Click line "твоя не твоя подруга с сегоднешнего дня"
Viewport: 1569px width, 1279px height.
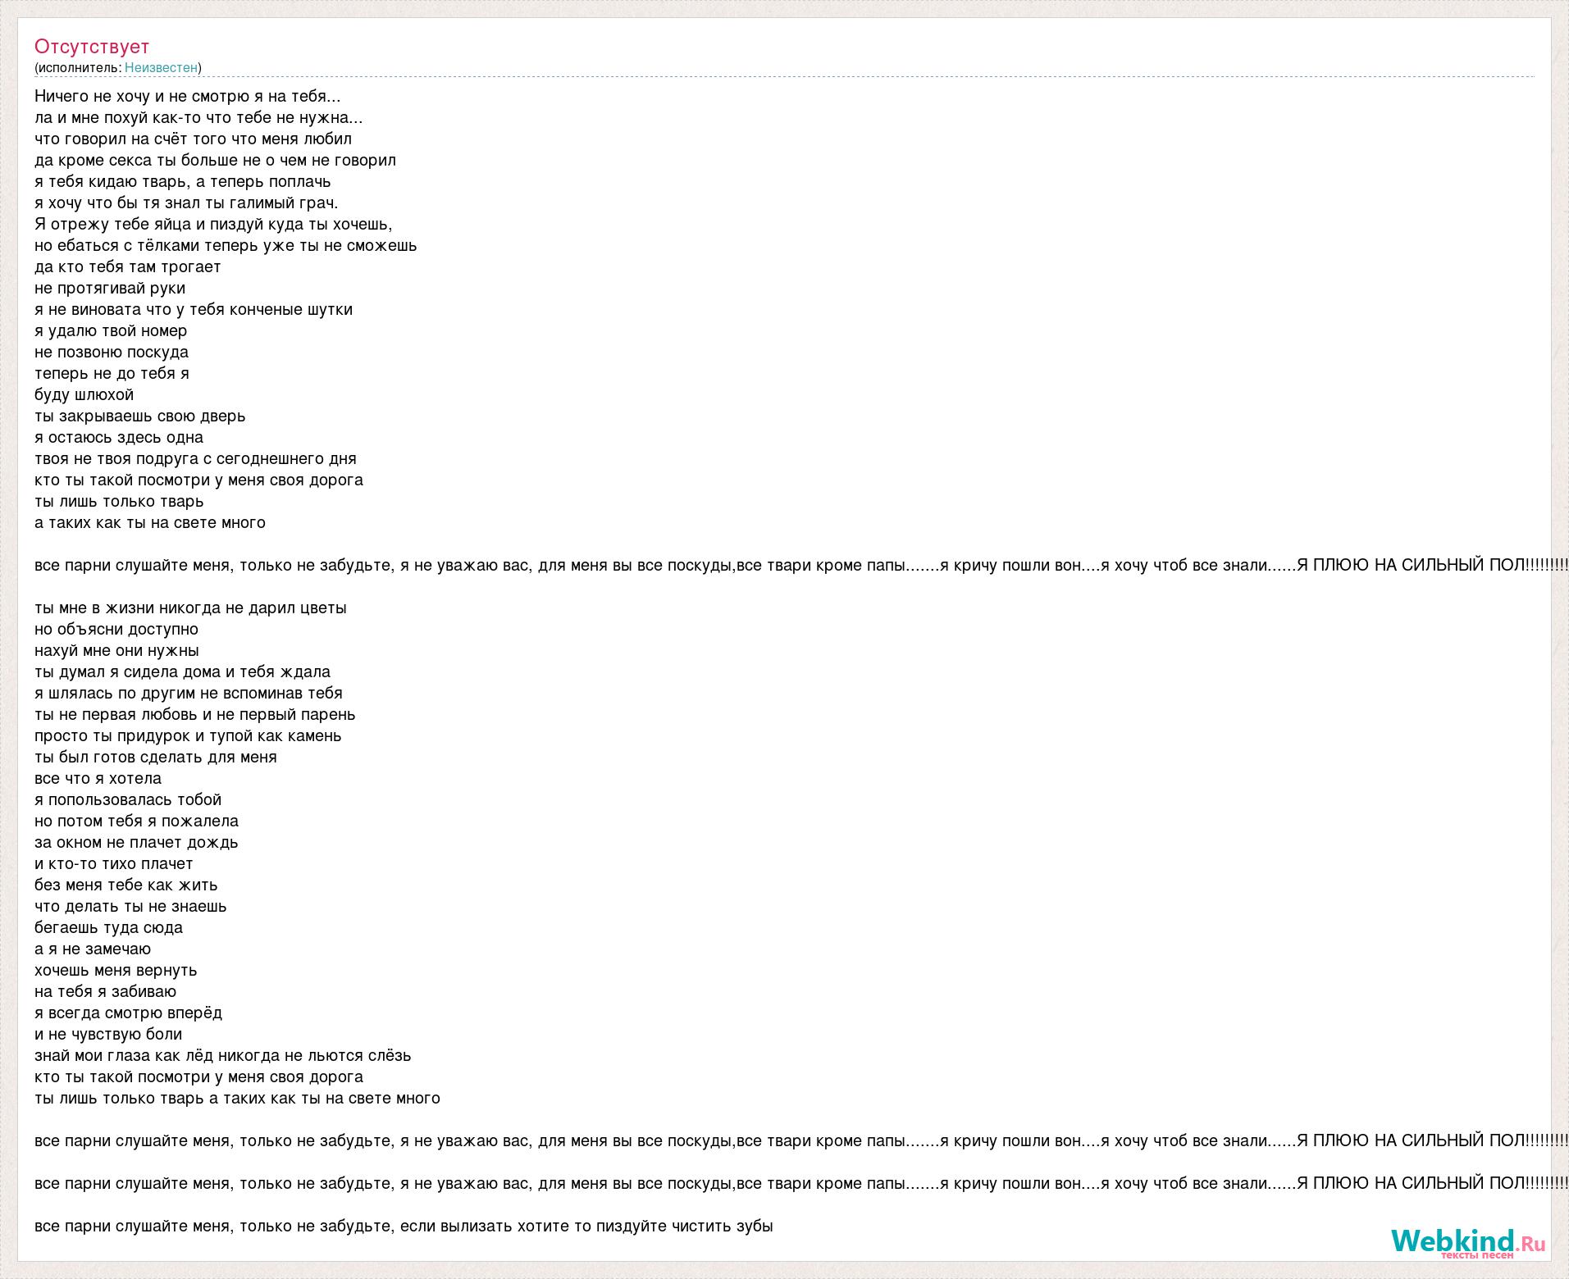pos(195,459)
